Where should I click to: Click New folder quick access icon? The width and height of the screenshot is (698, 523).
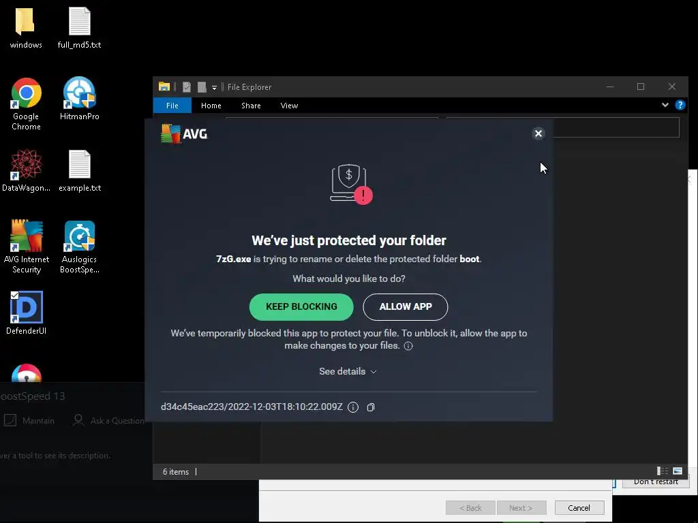click(x=202, y=86)
